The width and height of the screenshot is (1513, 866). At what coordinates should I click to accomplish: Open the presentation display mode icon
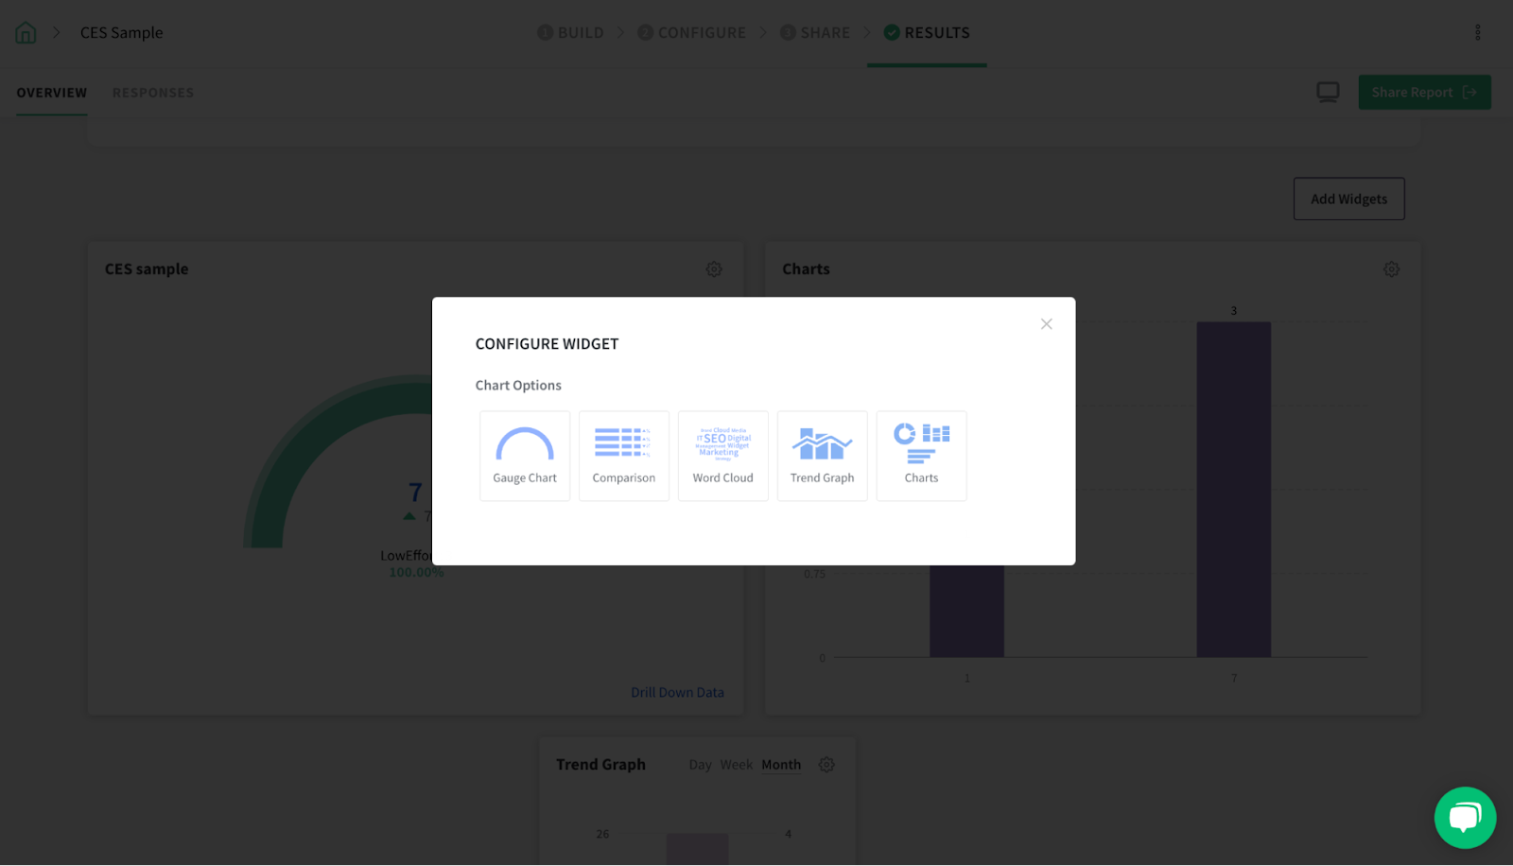pyautogui.click(x=1328, y=92)
